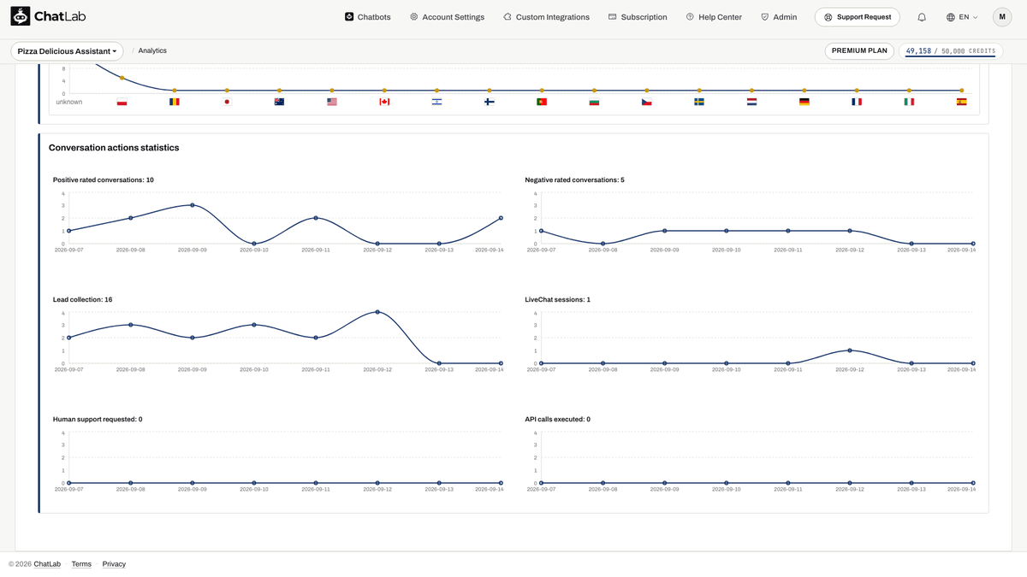Click the France flag icon
The height and width of the screenshot is (577, 1027).
click(857, 102)
